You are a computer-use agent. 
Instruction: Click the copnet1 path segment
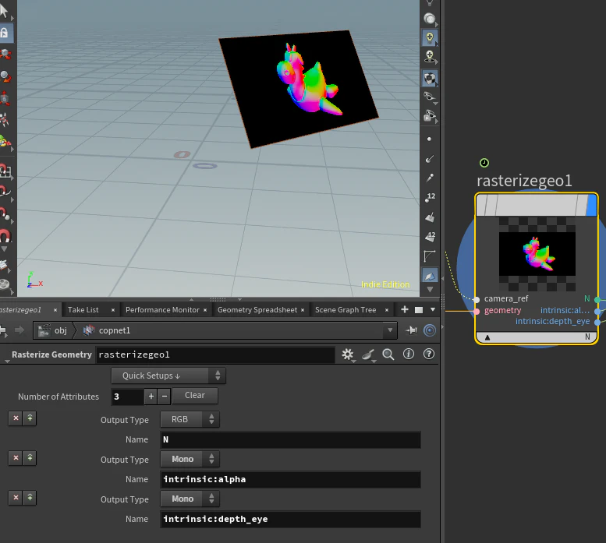(108, 330)
